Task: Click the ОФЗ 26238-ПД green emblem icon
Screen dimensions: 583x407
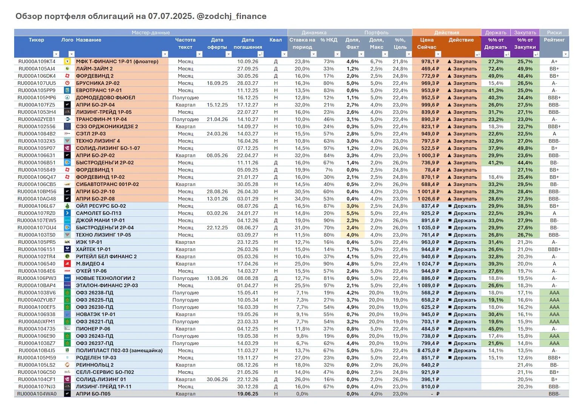Action: pos(68,293)
